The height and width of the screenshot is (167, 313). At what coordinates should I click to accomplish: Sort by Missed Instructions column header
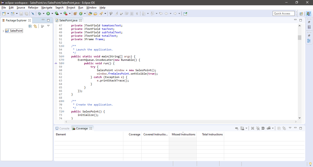click(x=183, y=134)
